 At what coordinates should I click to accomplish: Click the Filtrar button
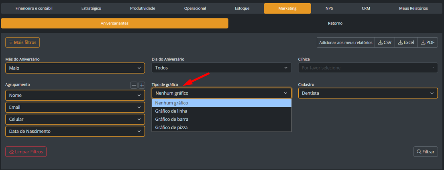coord(426,152)
